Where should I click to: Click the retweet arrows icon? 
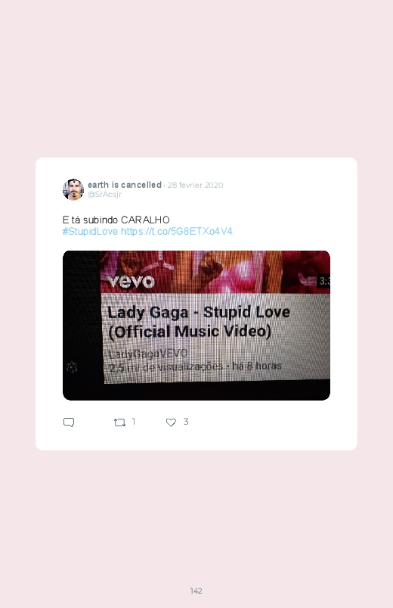(119, 422)
